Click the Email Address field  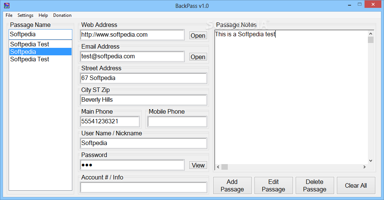(132, 56)
